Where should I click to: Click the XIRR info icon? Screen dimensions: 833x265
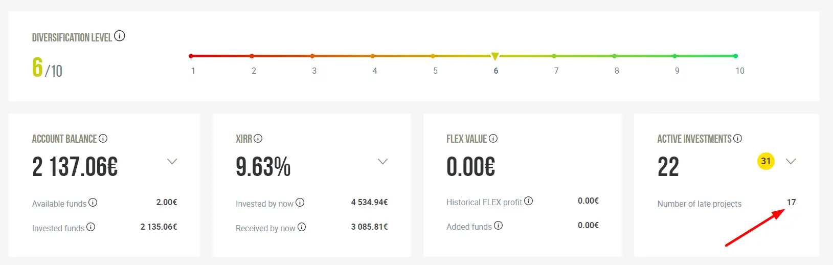click(258, 138)
